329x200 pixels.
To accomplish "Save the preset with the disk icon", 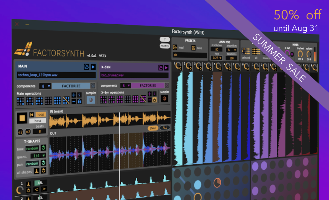I will click(193, 48).
